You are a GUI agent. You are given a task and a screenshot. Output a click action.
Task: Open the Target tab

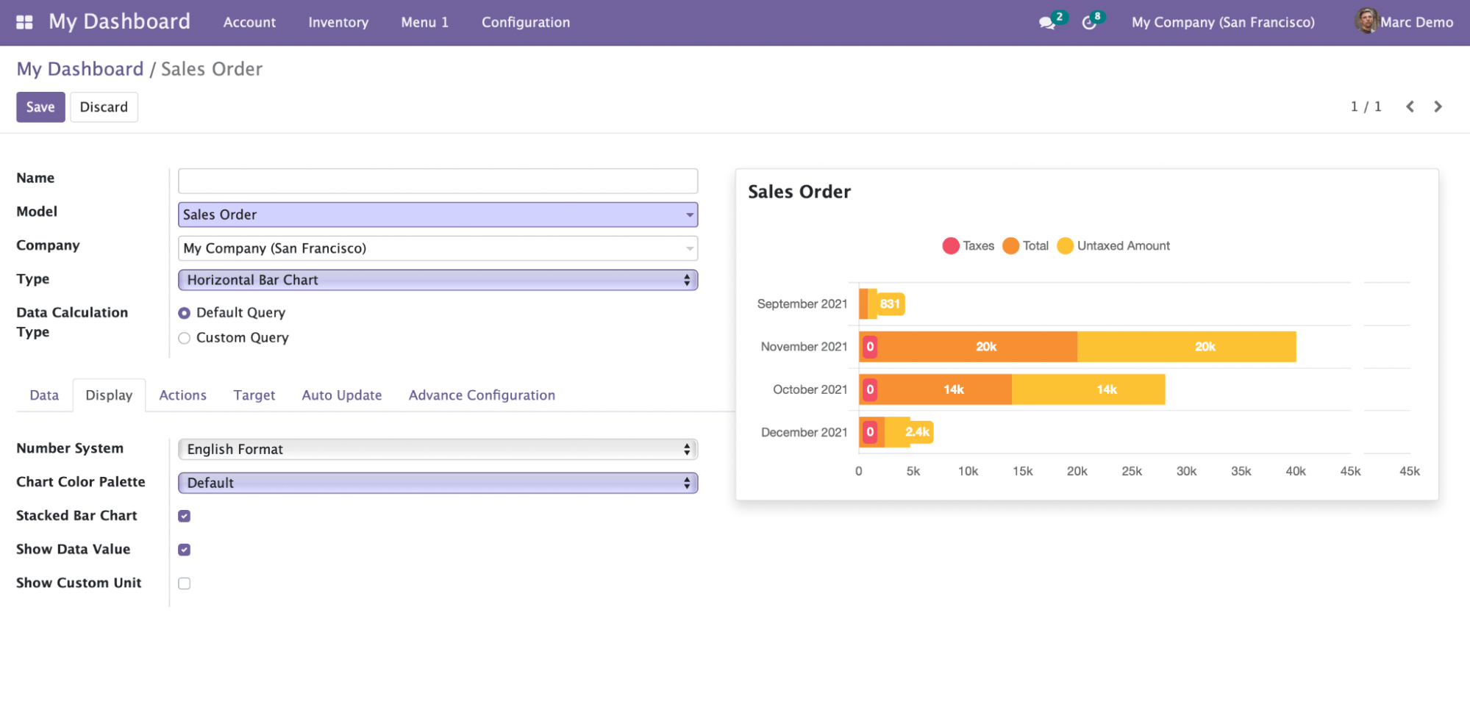254,395
